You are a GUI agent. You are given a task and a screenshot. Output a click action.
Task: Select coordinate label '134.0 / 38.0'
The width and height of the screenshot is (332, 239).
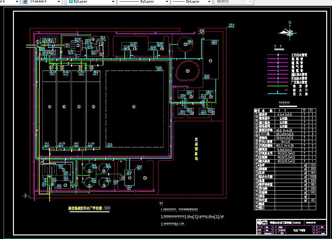[139, 167]
